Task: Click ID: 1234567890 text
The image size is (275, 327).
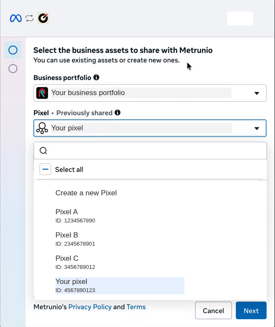Action: [x=75, y=221]
